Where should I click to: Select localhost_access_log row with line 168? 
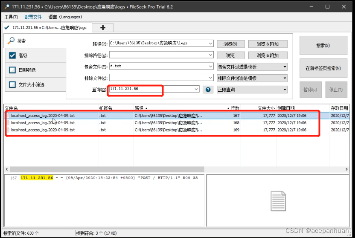pos(177,122)
